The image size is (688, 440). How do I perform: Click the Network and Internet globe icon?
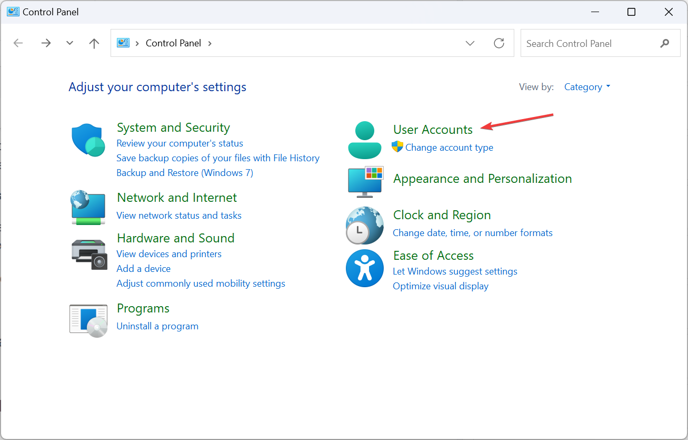click(88, 208)
